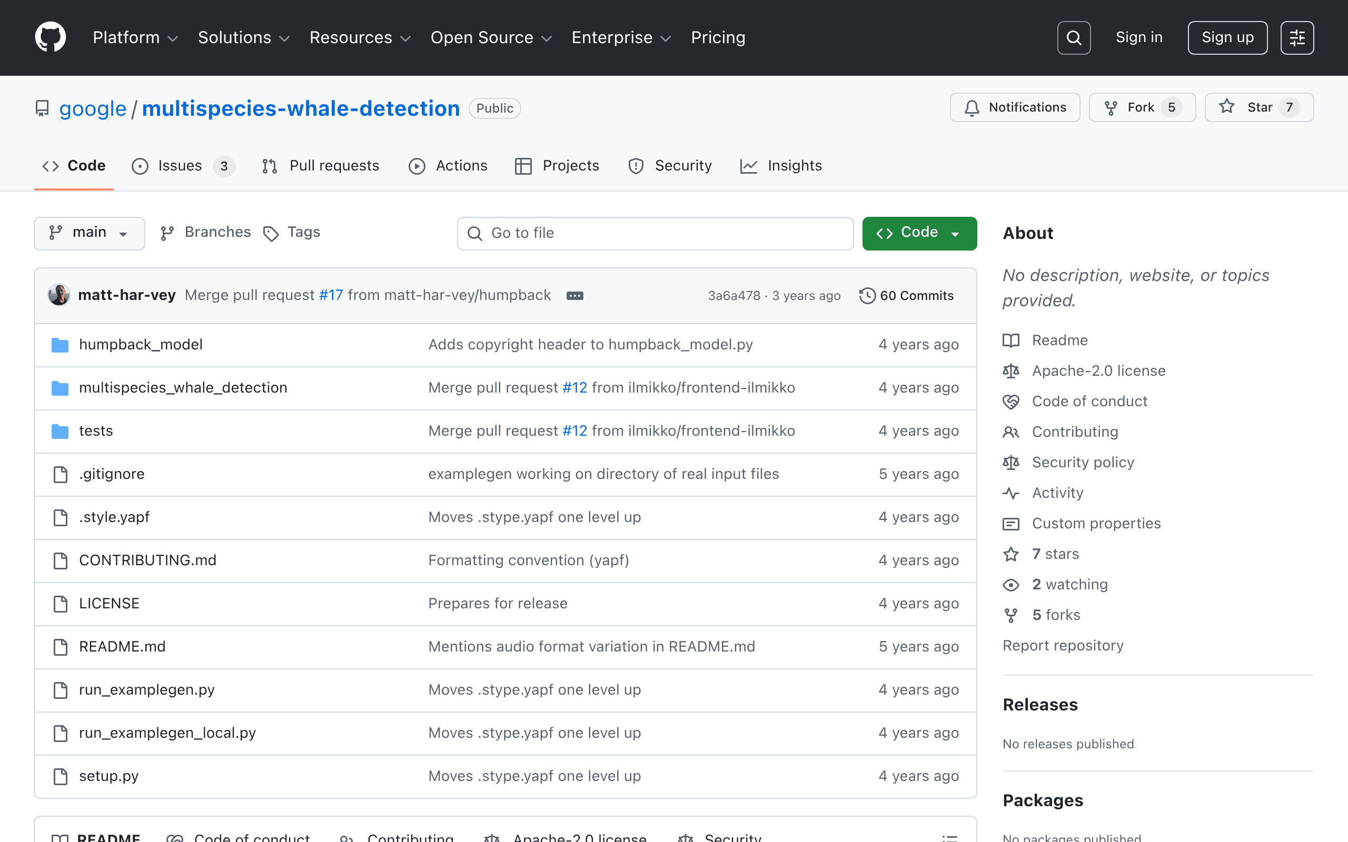Open the Insights tab
The height and width of the screenshot is (842, 1348).
tap(781, 166)
